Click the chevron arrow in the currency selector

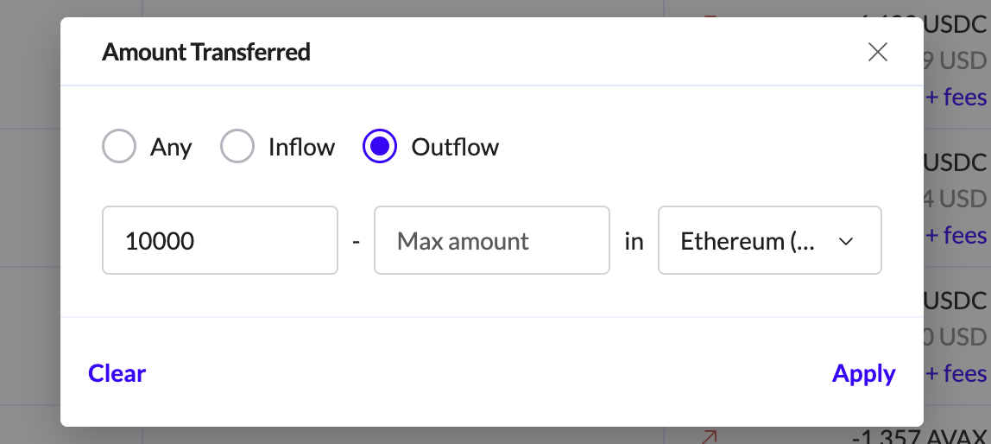click(x=846, y=241)
